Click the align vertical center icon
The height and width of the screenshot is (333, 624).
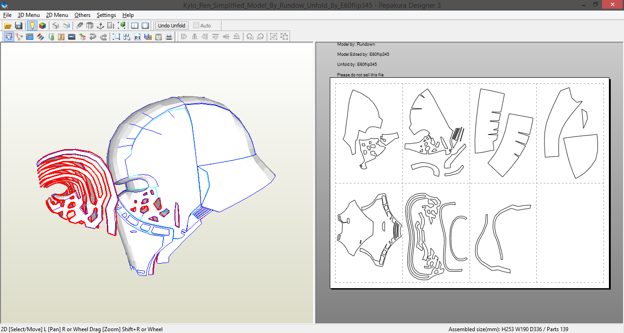(x=226, y=37)
